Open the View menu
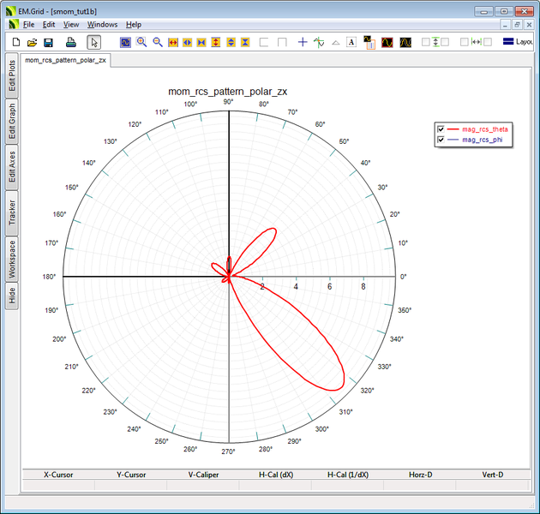 71,25
